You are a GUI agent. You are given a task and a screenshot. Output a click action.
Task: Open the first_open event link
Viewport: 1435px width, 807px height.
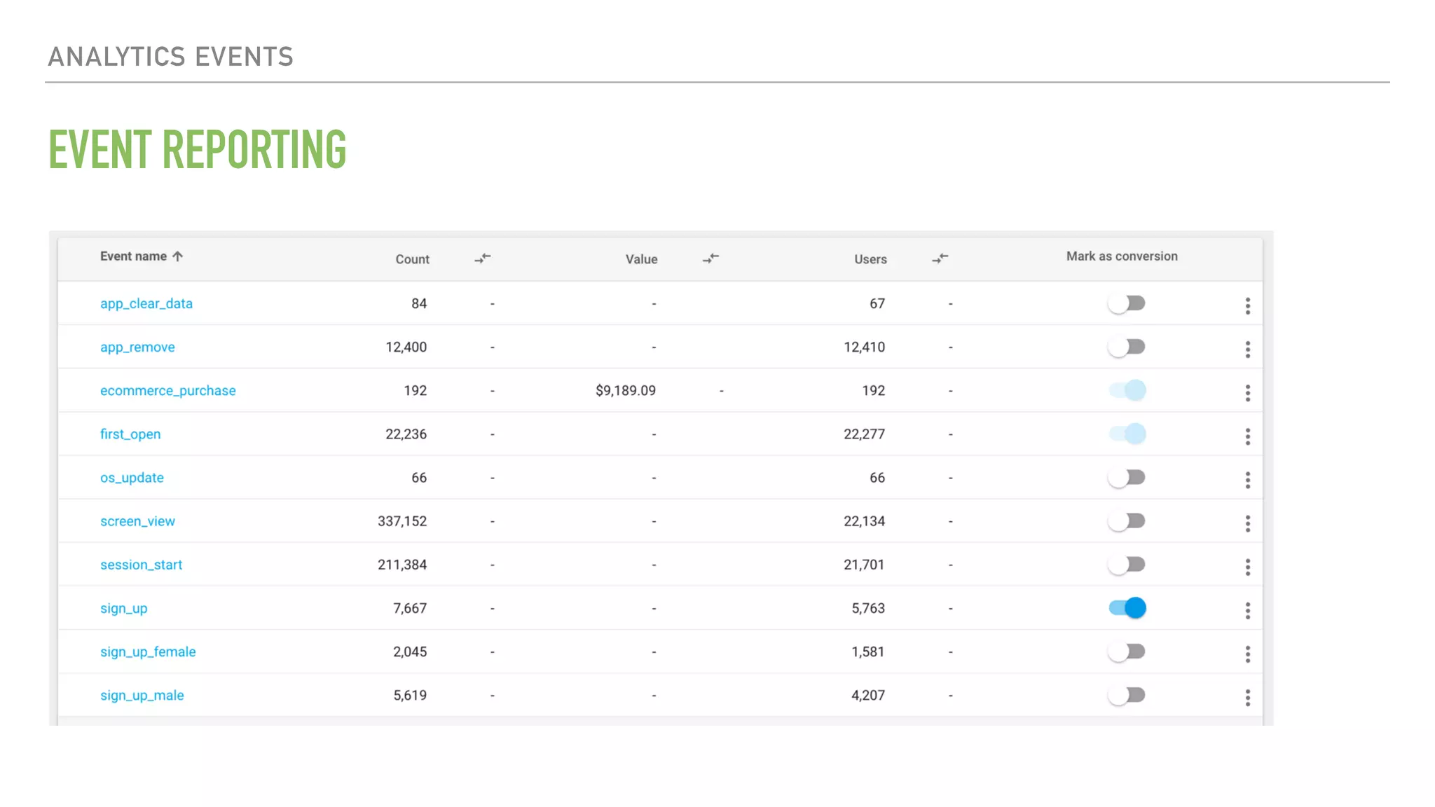(130, 434)
